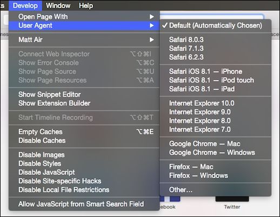Choose Google Chrome — Mac agent
Screen dimensions: 280x217
click(215, 144)
